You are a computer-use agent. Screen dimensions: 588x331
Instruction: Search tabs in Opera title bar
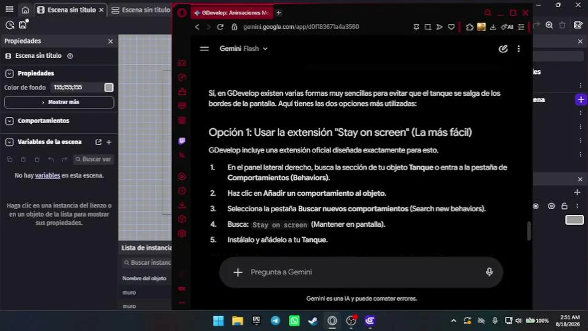(x=488, y=13)
